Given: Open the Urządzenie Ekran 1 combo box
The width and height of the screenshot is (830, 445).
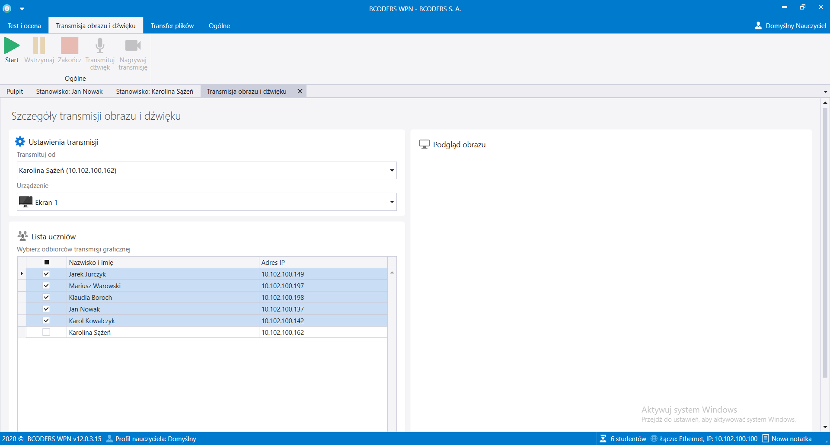Looking at the screenshot, I should coord(207,202).
